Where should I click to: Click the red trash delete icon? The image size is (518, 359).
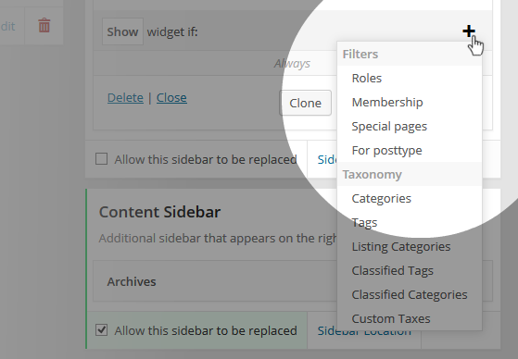[44, 25]
